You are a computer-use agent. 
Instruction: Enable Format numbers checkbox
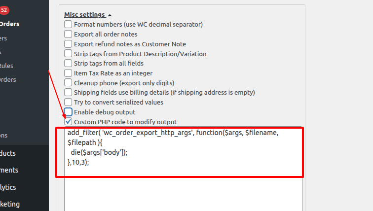coord(68,24)
